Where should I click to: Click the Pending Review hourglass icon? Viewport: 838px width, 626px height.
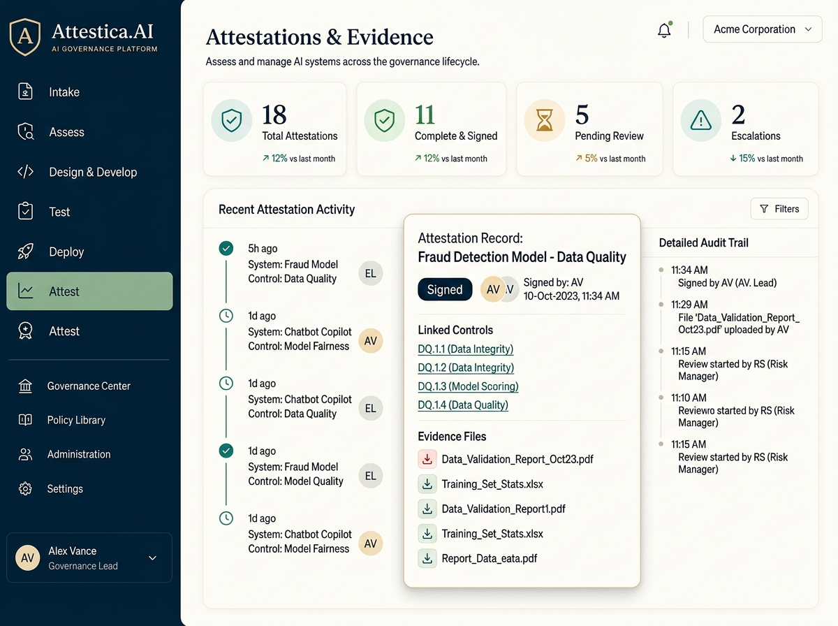[x=544, y=121]
